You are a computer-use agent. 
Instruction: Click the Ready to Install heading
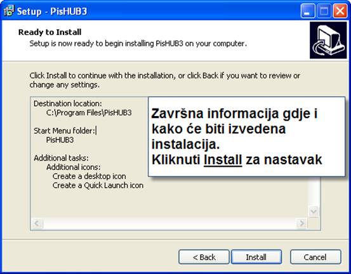50,32
